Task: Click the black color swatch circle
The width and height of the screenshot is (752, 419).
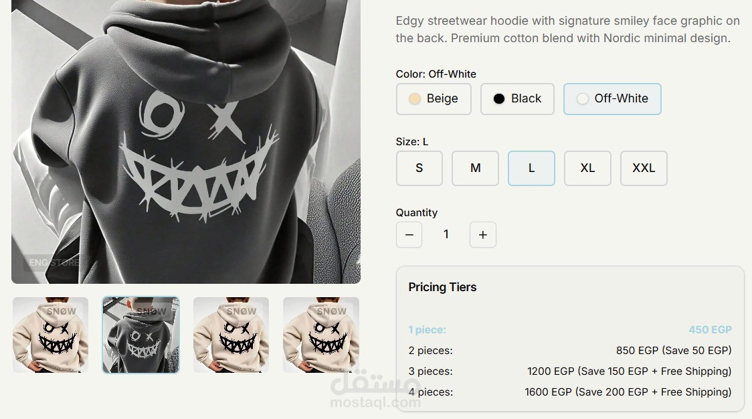Action: pyautogui.click(x=499, y=99)
